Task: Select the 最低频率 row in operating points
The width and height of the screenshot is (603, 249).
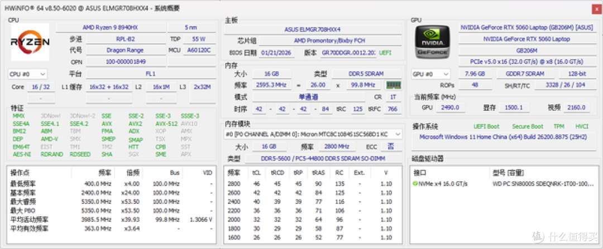Action: [x=111, y=184]
